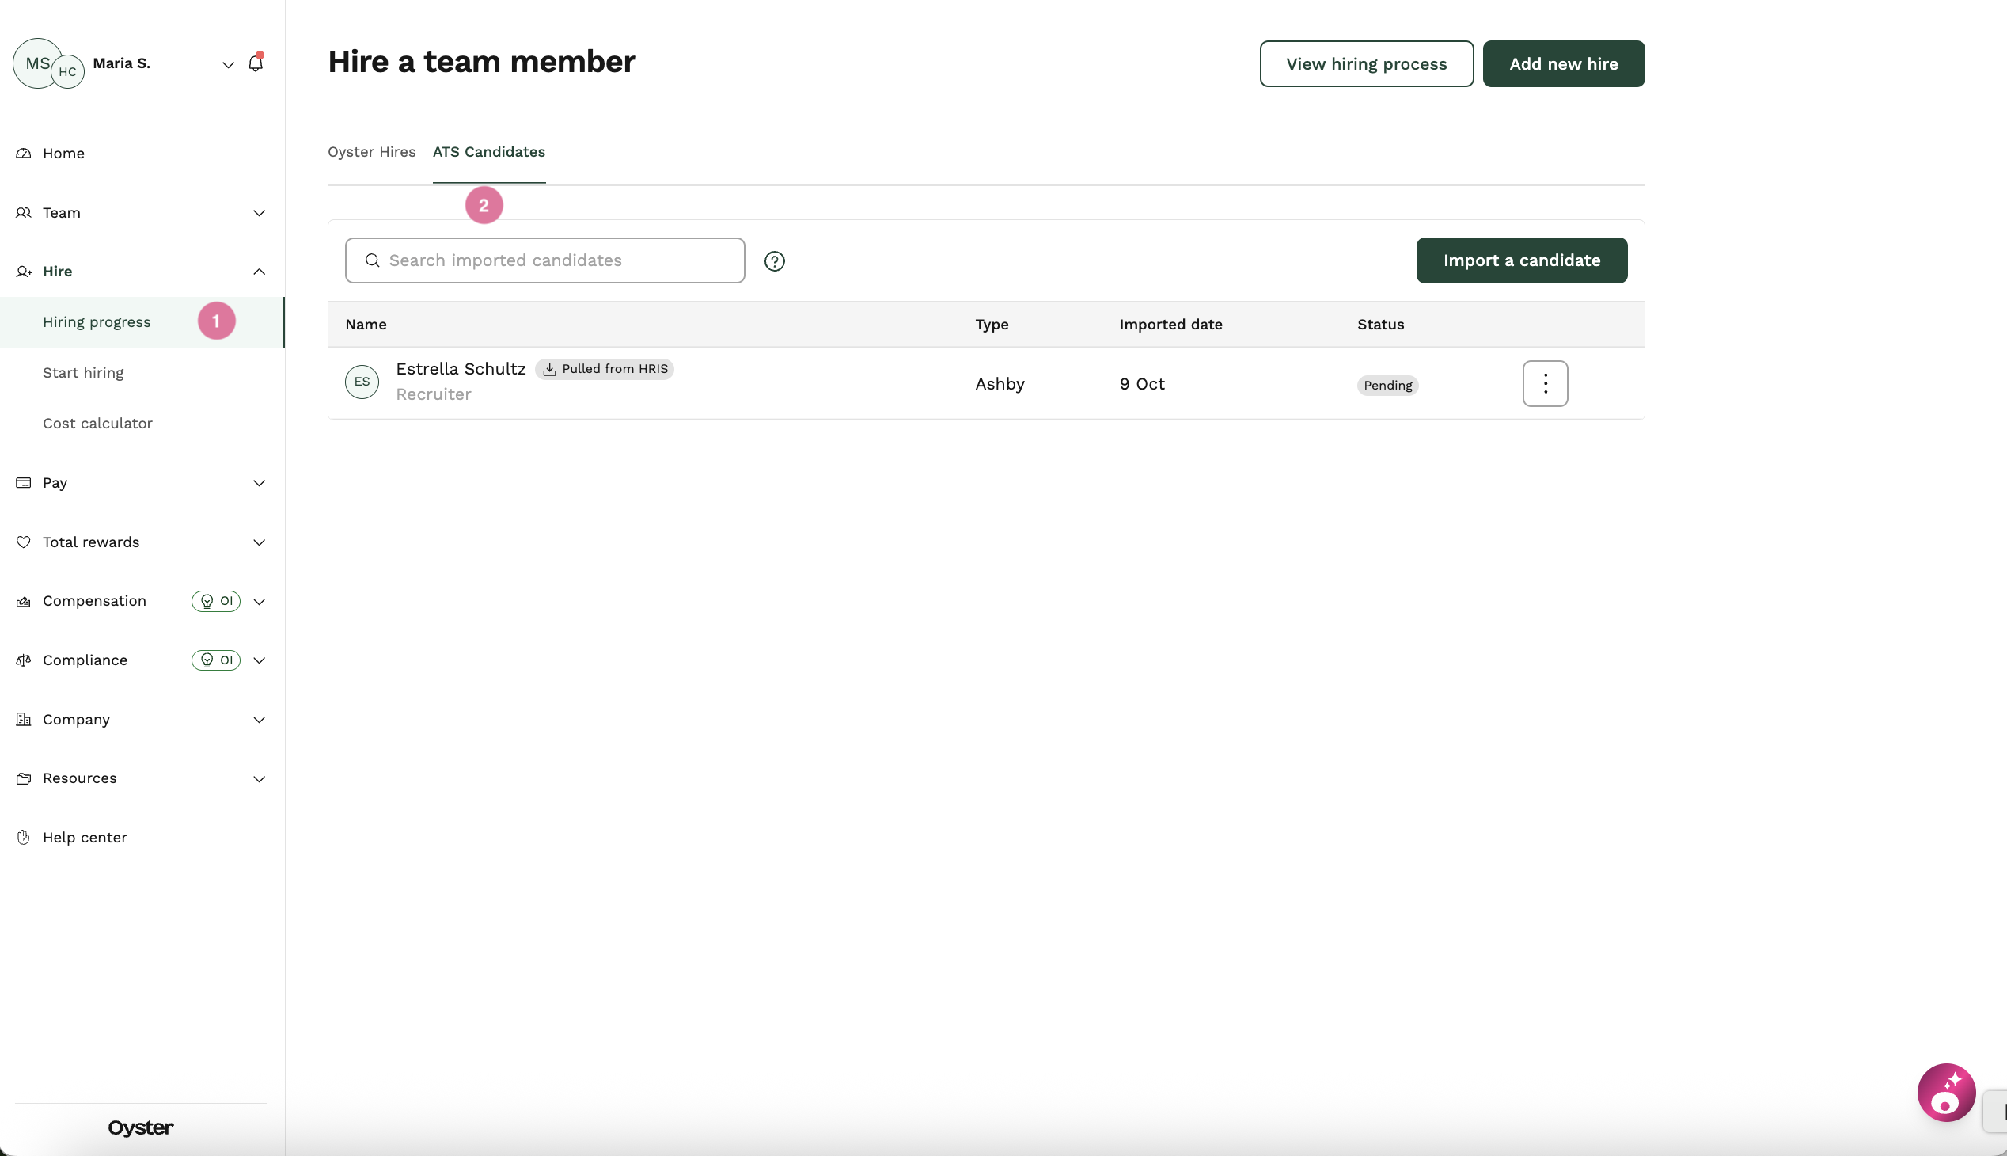Click the Ashby type cell

pyautogui.click(x=1000, y=383)
